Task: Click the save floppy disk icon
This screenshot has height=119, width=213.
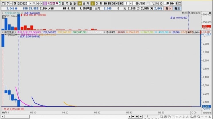Action: point(157,3)
